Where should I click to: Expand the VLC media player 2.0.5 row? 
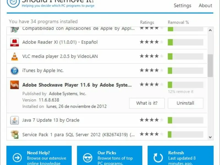pyautogui.click(x=107, y=56)
